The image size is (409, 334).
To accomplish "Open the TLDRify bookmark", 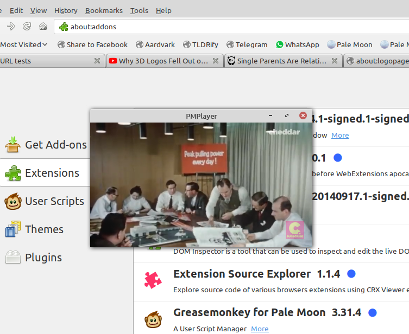I will tap(200, 45).
